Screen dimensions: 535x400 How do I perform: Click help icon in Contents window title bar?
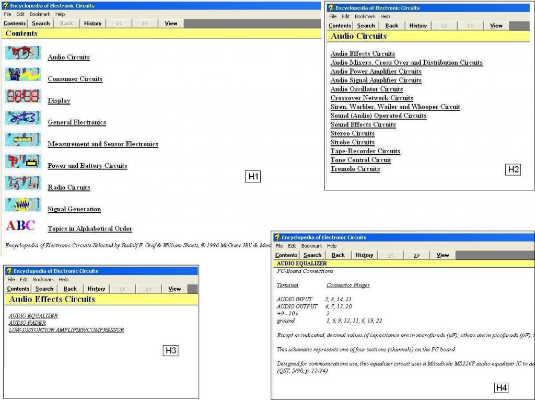(5, 5)
